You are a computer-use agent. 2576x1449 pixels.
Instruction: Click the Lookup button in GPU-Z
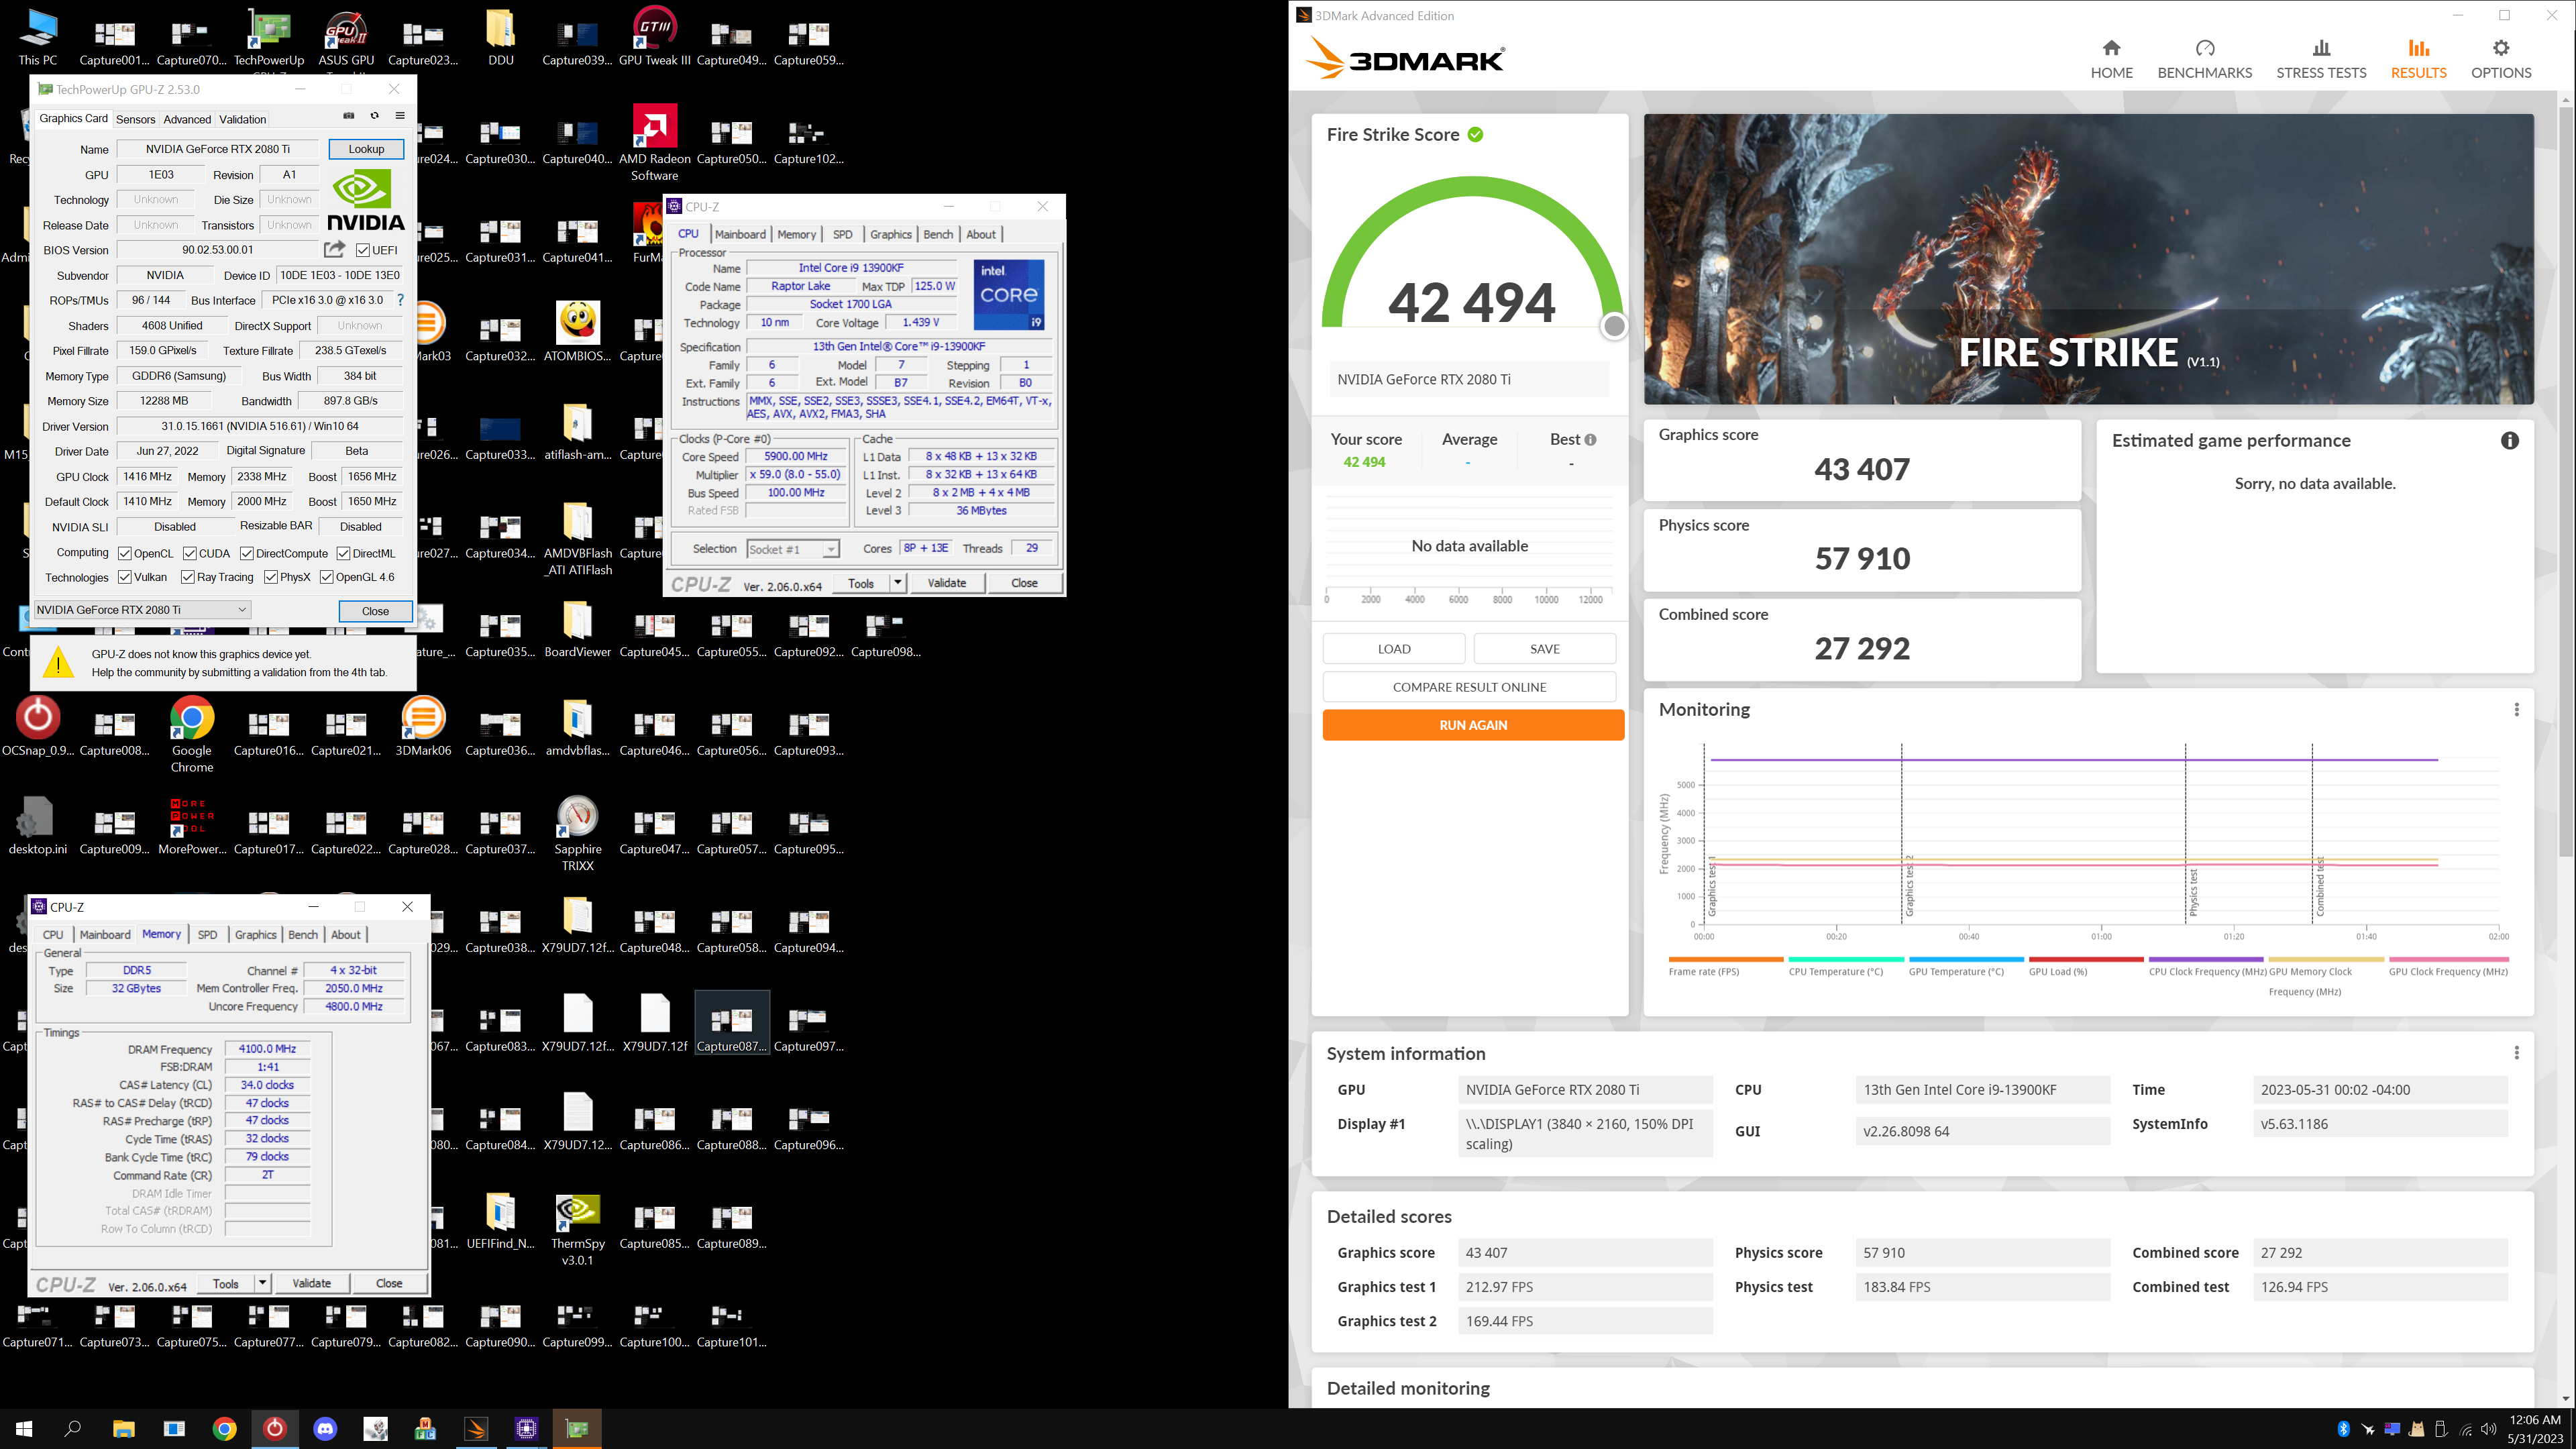366,149
